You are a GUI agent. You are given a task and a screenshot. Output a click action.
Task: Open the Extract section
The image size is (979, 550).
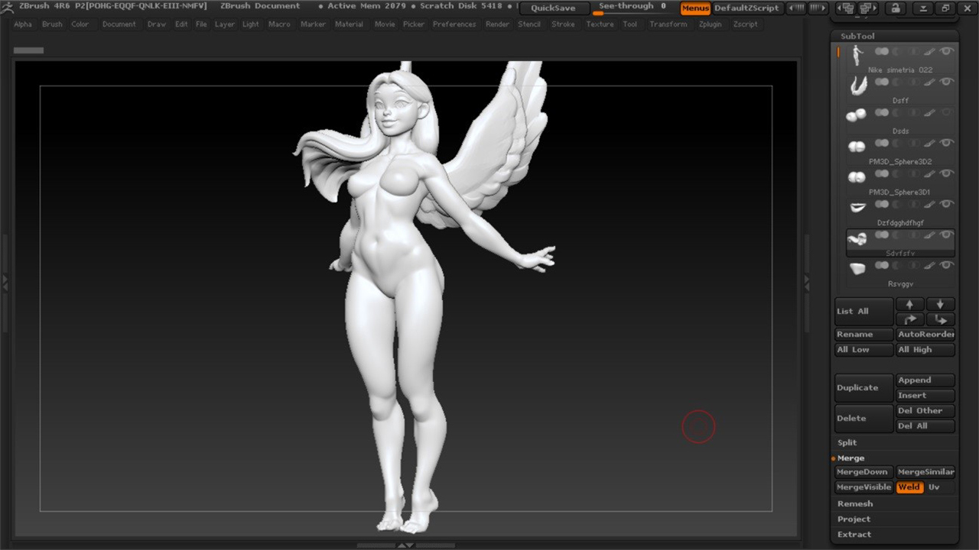[x=854, y=535]
